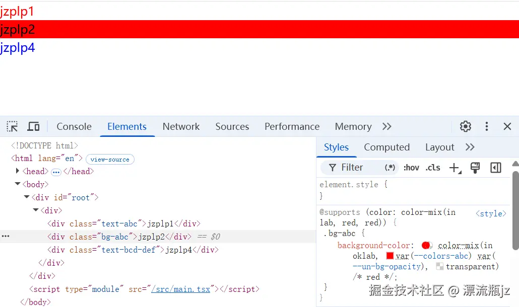Viewport: 519px width, 307px height.
Task: Close the DevTools panel
Action: (507, 126)
